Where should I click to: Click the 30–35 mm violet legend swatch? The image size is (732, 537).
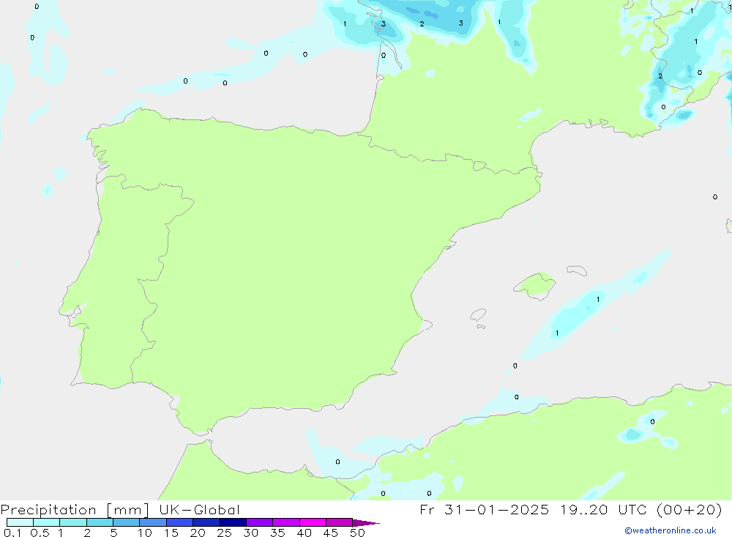click(259, 522)
